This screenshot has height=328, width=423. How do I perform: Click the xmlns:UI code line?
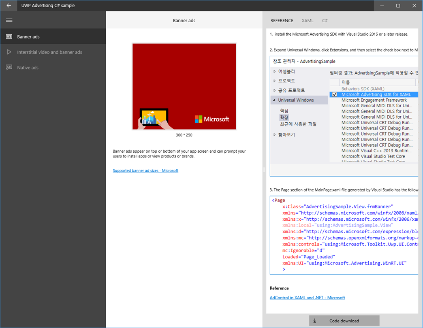click(344, 263)
